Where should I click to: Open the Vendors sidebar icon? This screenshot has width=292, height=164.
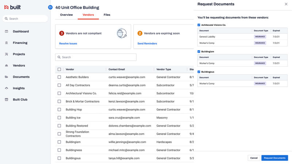7,66
